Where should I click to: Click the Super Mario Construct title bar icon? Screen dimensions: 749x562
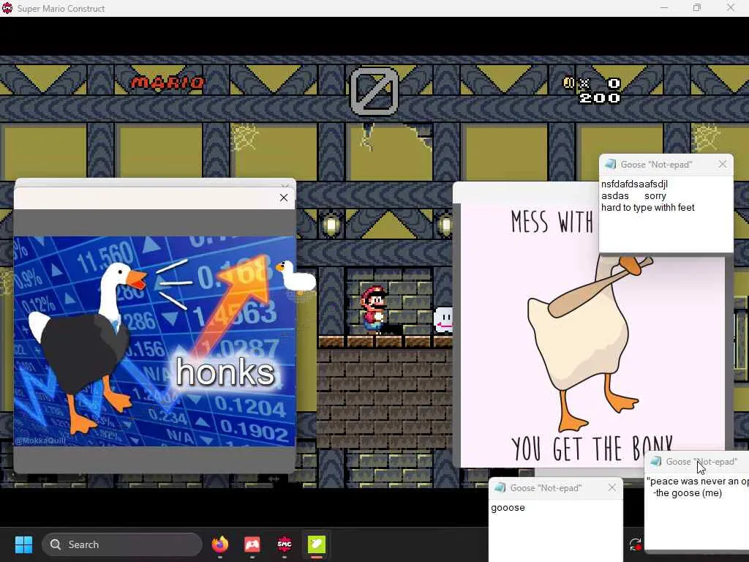point(7,8)
